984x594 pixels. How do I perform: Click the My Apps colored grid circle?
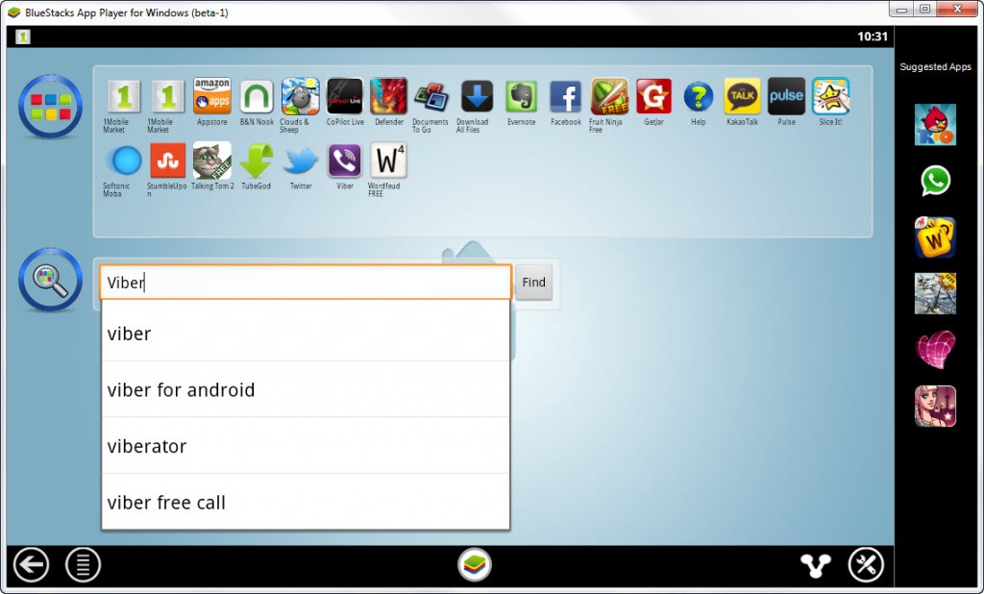(x=50, y=107)
